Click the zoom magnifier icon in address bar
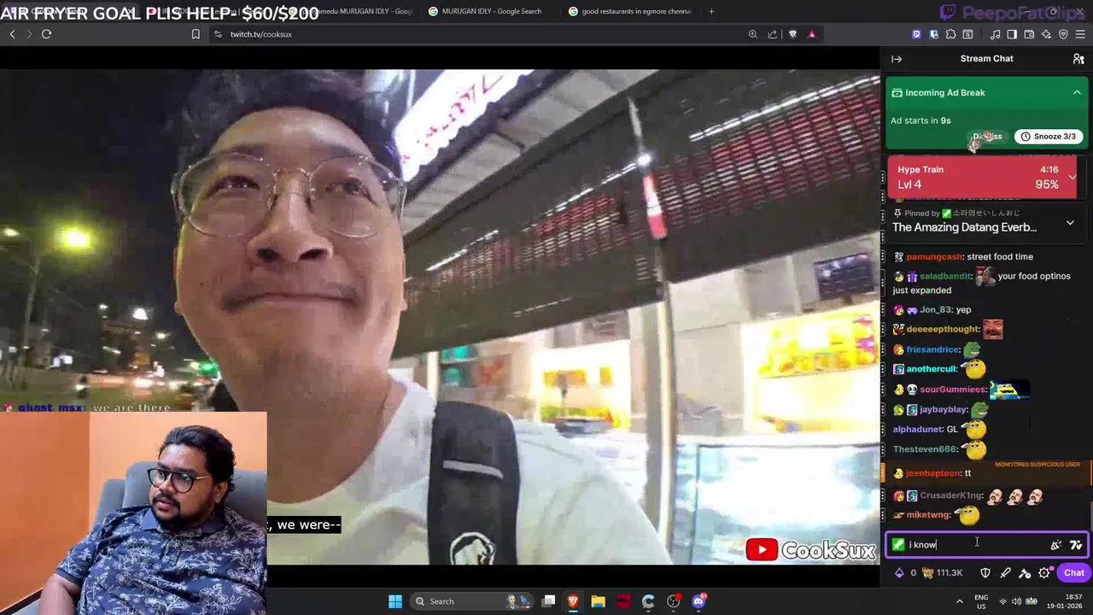Image resolution: width=1093 pixels, height=615 pixels. point(752,34)
